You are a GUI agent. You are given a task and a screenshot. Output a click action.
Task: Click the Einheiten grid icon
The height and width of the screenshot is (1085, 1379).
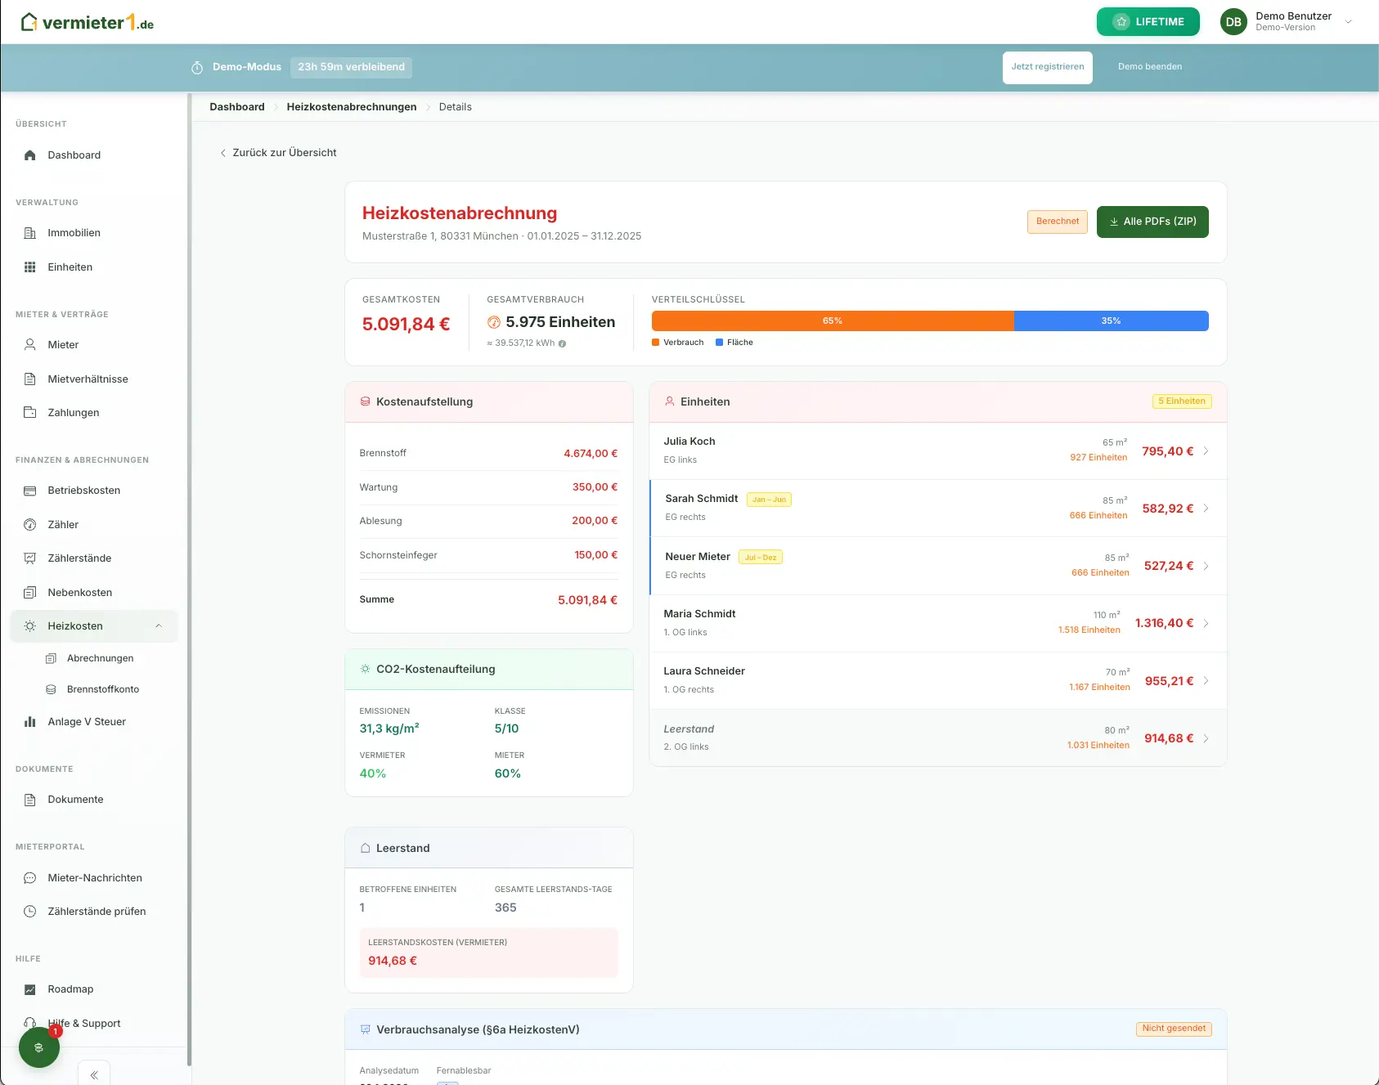click(30, 267)
